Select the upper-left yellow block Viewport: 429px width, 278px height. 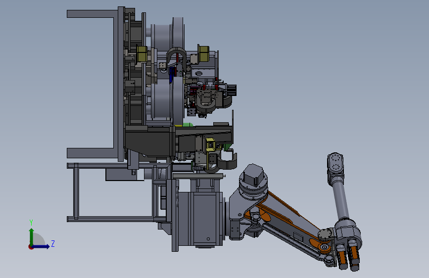(142, 53)
